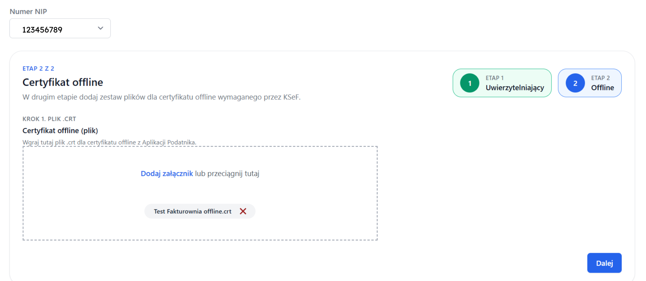Click the "lub przeciągnij tutaj" drop zone text
This screenshot has width=646, height=281.
coord(227,174)
